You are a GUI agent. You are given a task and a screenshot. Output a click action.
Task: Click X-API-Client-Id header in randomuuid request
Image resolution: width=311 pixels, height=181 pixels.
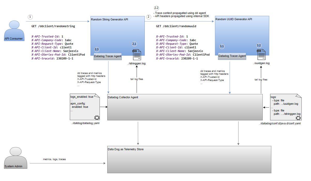pyautogui.click(x=176, y=48)
